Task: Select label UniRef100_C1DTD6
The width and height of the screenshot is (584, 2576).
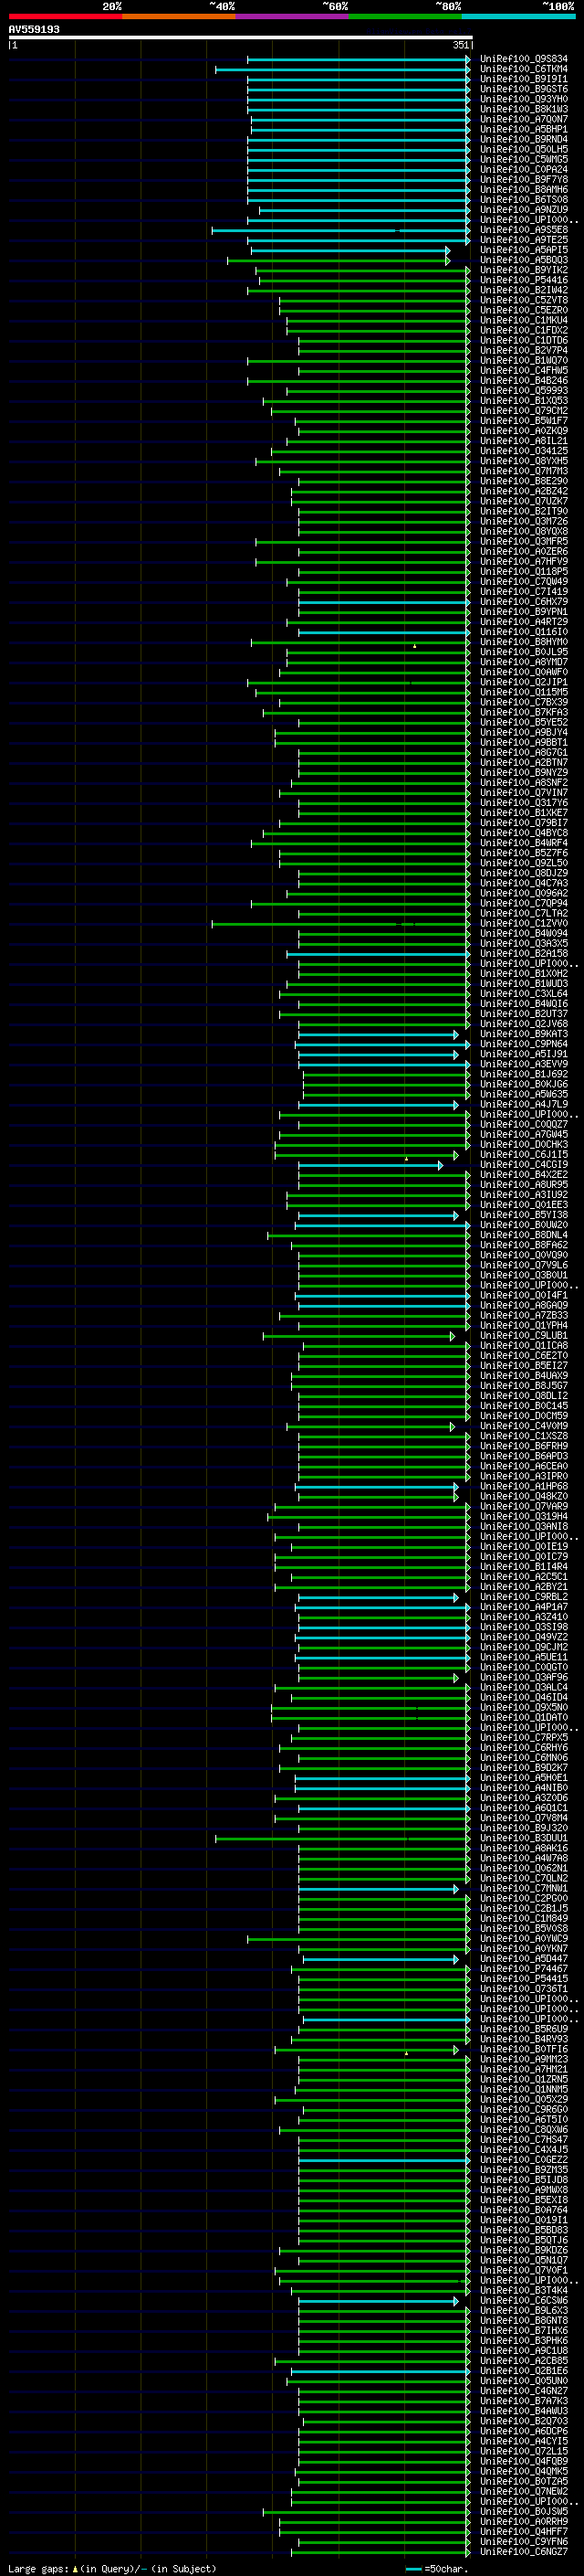Action: (524, 341)
